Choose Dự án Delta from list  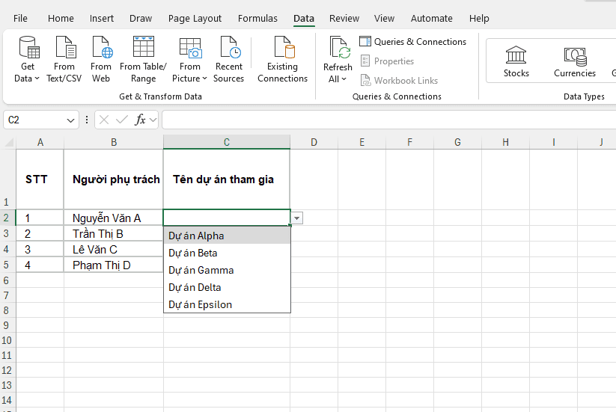click(x=227, y=287)
